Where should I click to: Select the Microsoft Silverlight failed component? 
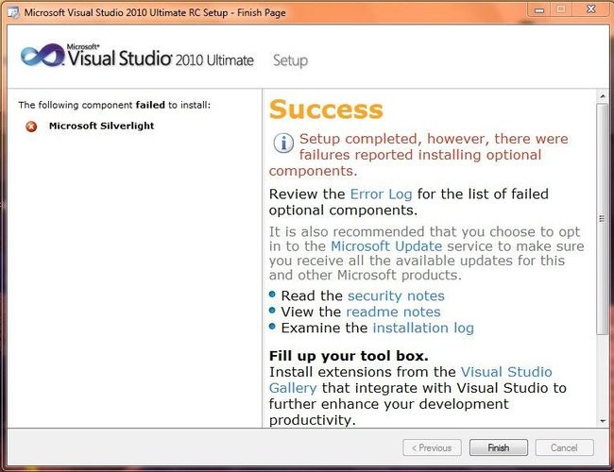coord(101,126)
